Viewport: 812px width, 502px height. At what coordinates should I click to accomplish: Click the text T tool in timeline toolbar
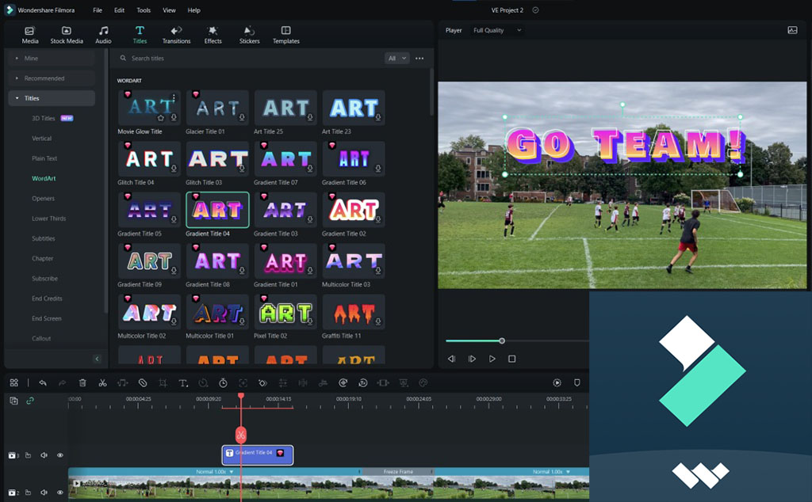183,383
